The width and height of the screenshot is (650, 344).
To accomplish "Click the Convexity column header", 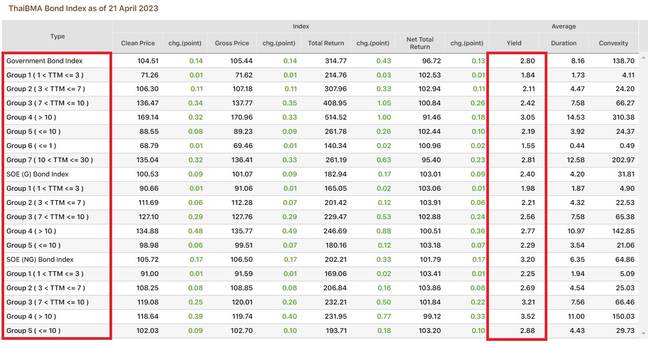I will point(613,43).
